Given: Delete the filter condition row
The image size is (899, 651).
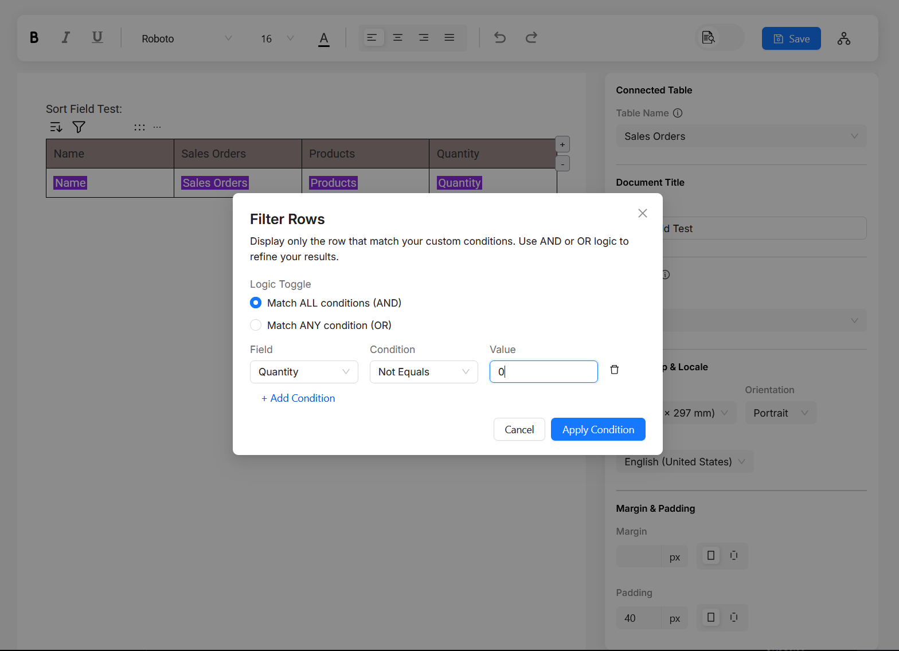Looking at the screenshot, I should pyautogui.click(x=615, y=370).
